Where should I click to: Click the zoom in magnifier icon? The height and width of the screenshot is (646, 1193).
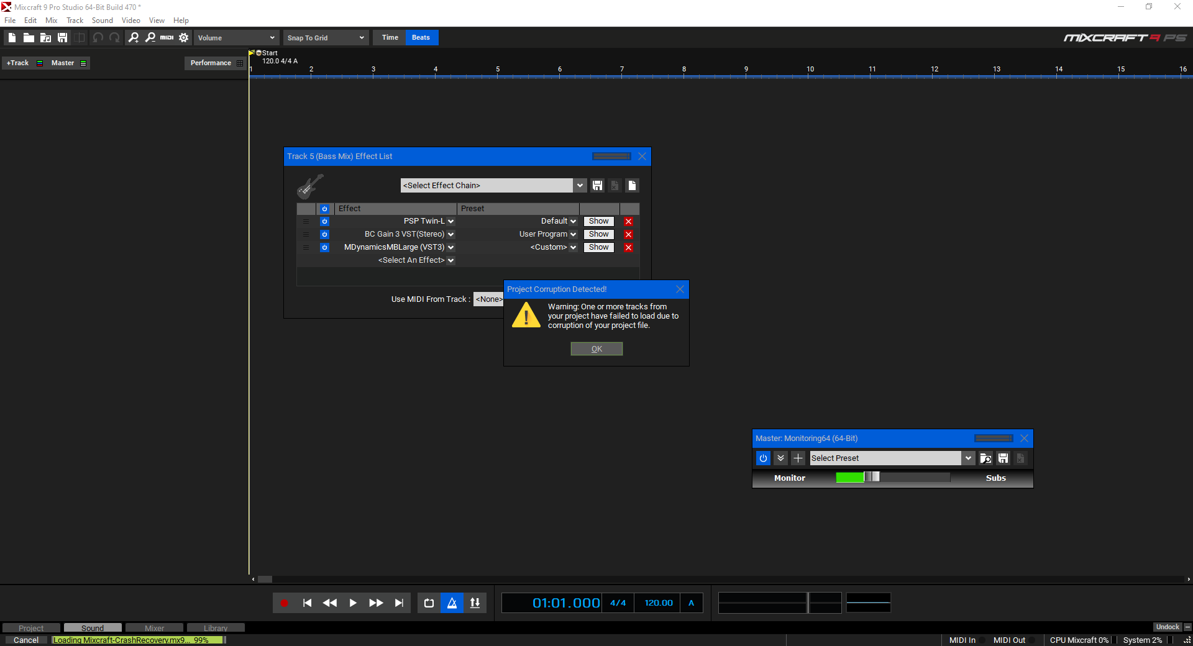point(133,38)
